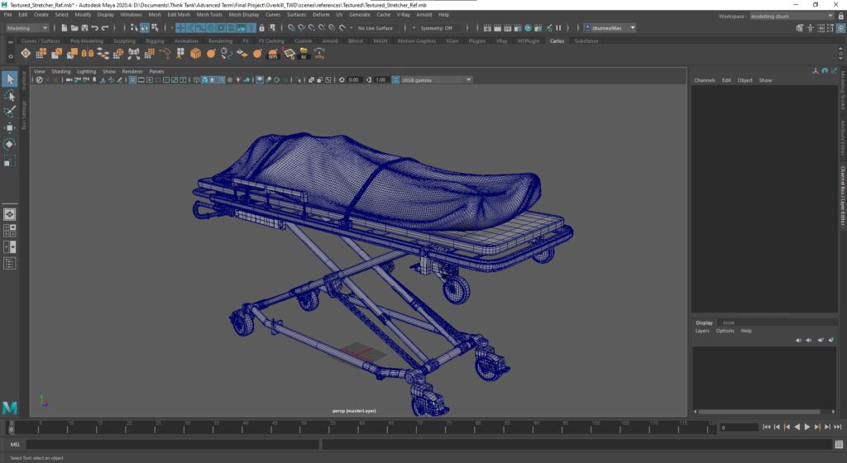This screenshot has width=847, height=463.
Task: Open the Mesh Tools menu
Action: point(208,15)
